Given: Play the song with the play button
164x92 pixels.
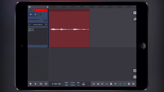Looking at the screenshot, I should (x=36, y=84).
